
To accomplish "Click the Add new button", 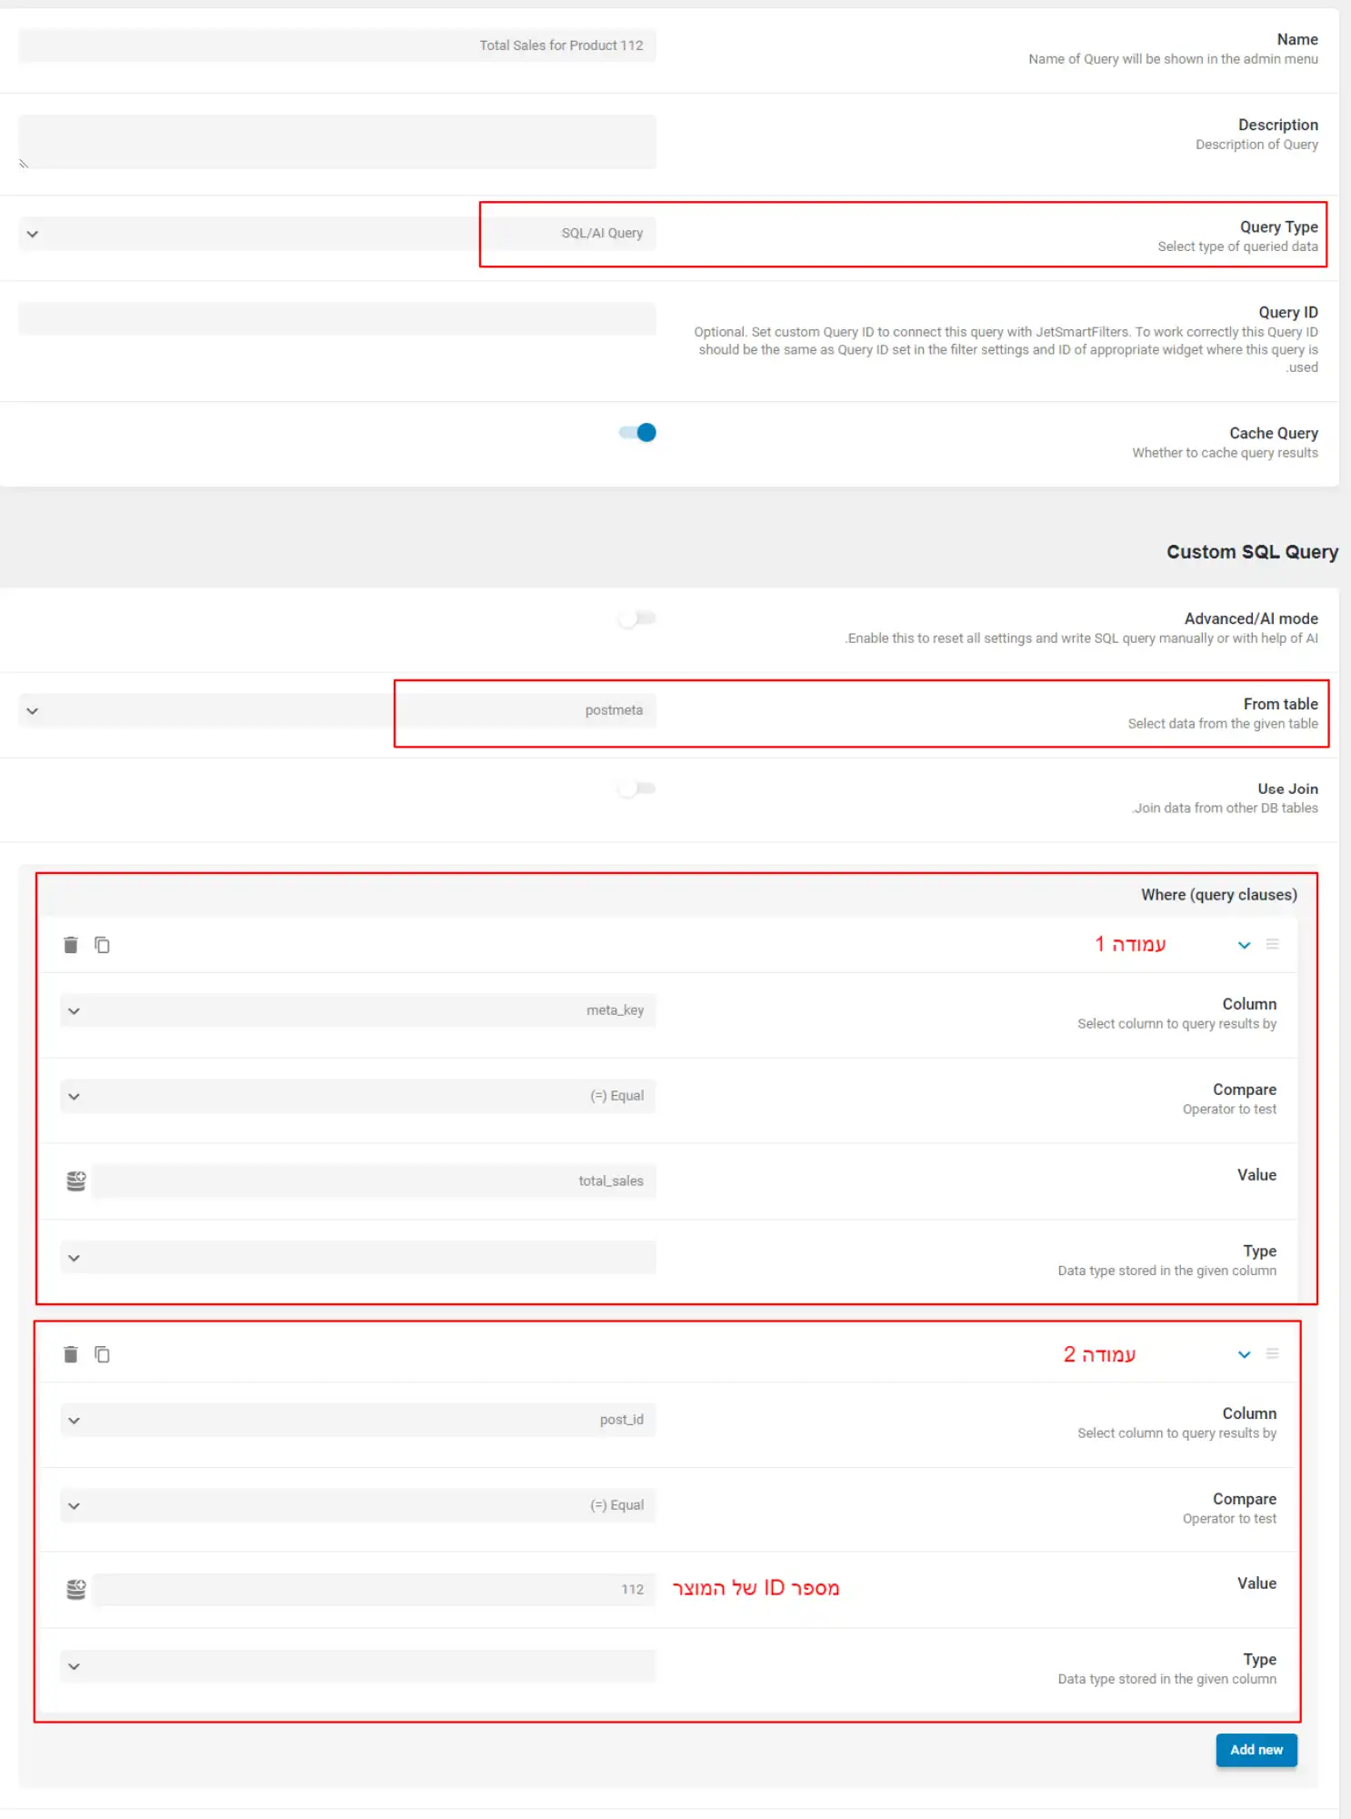I will 1256,1750.
